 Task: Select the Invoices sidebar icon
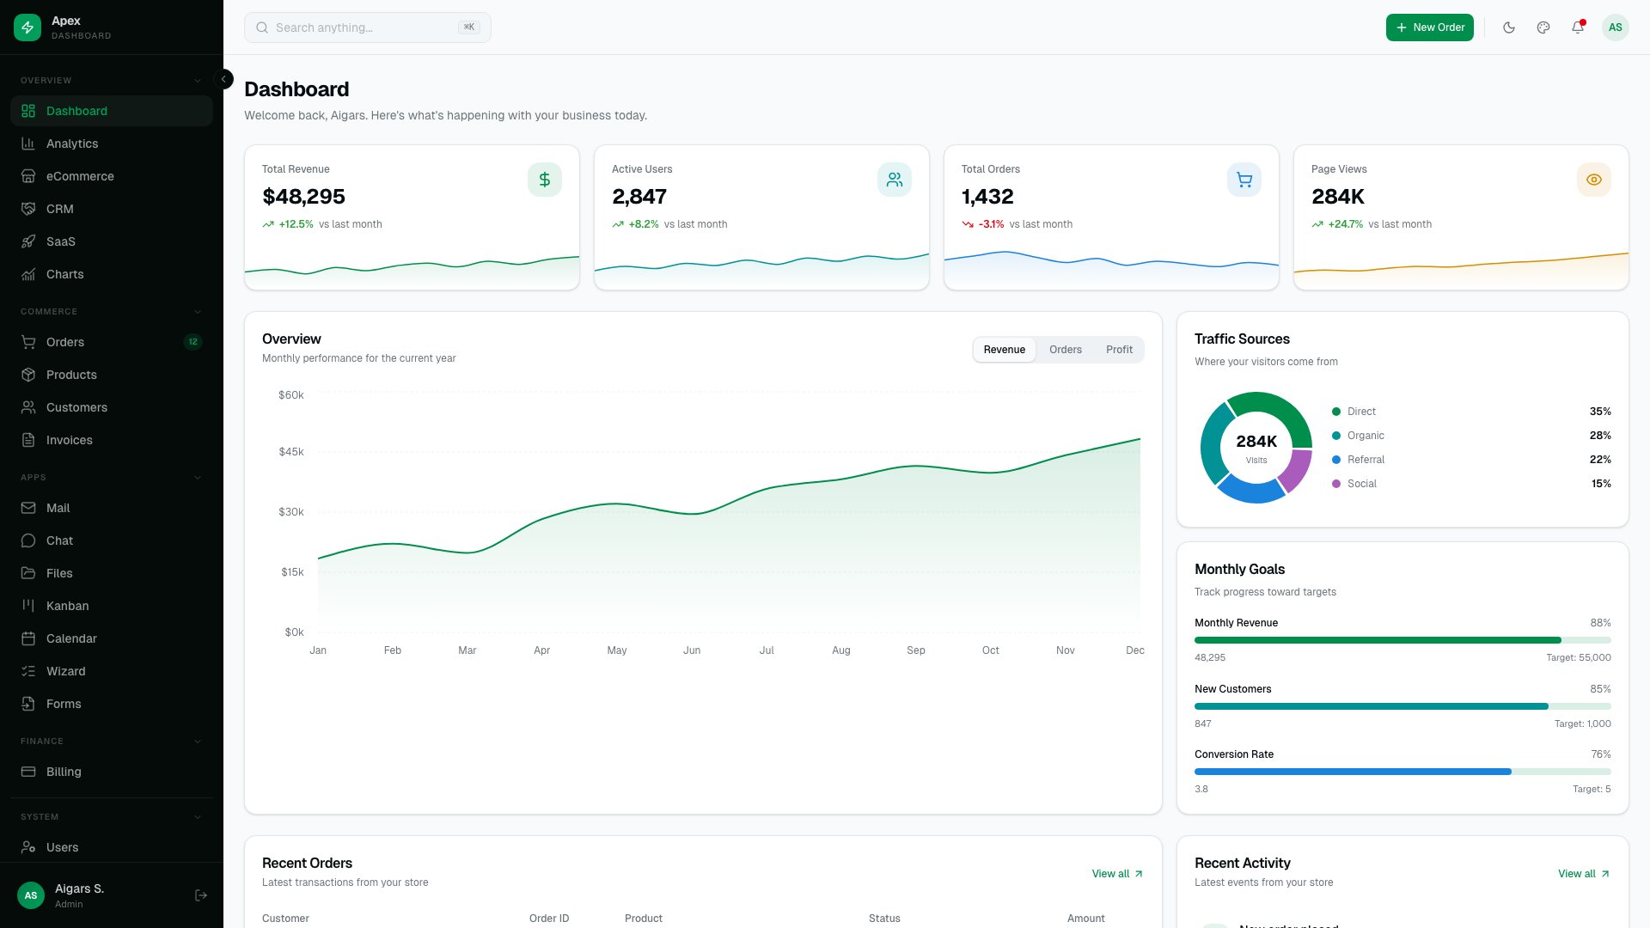28,440
